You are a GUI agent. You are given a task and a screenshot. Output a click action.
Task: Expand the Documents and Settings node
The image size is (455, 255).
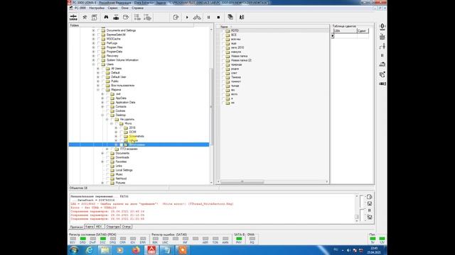[93, 30]
